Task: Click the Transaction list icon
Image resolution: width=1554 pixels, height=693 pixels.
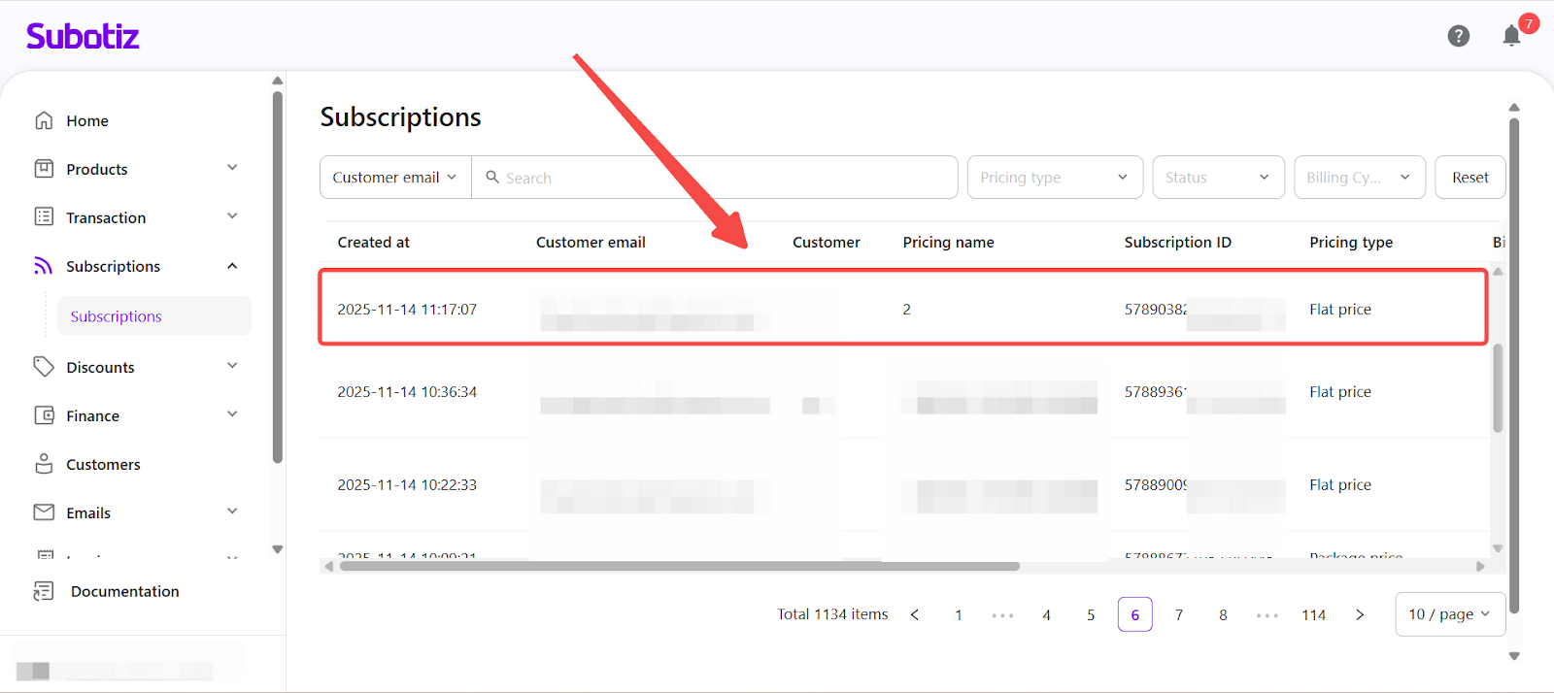Action: point(44,216)
